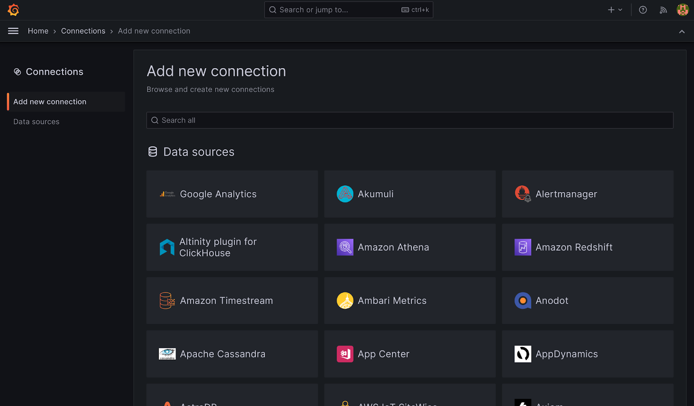Click the Akumuli logo icon
The width and height of the screenshot is (694, 406).
coord(345,194)
